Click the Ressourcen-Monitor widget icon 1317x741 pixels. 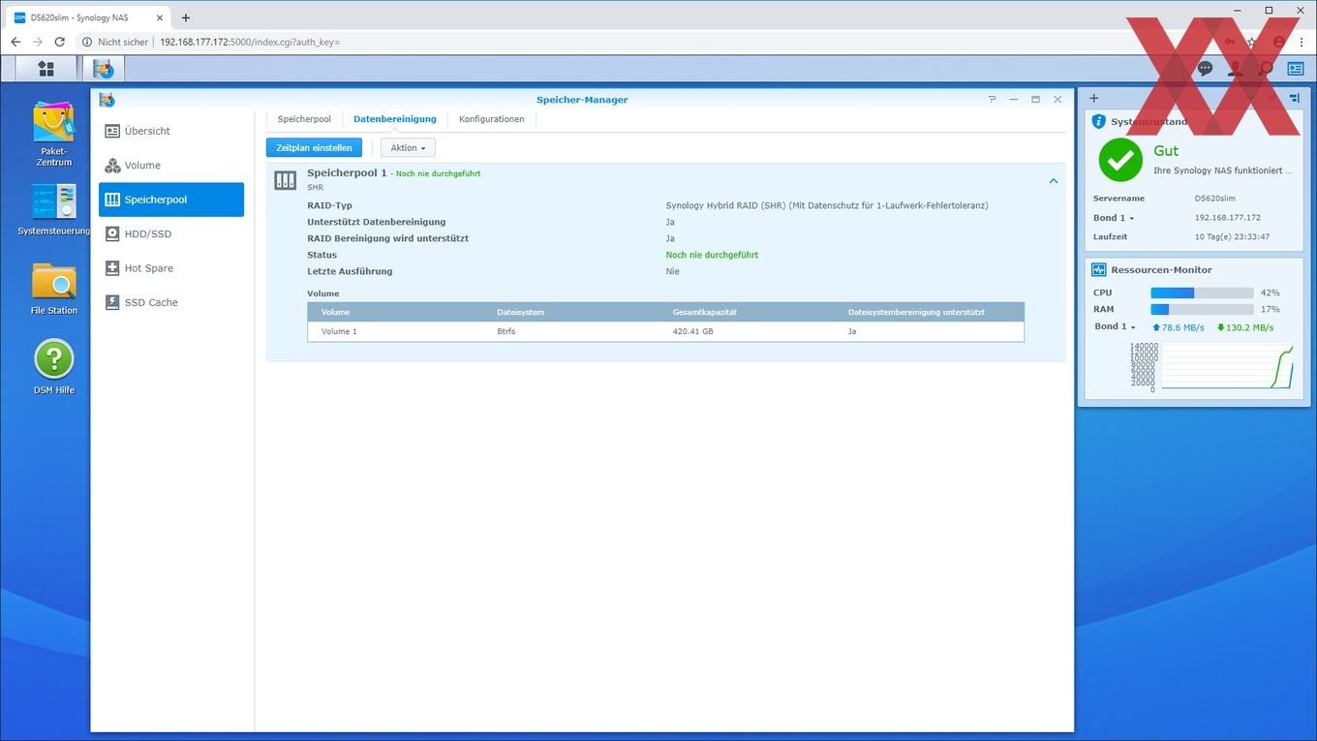[x=1098, y=270]
